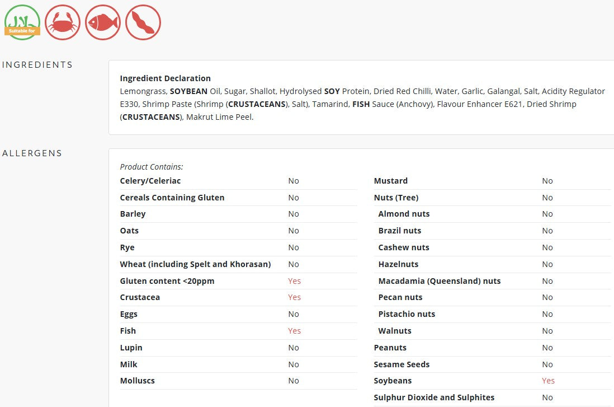The image size is (614, 407).
Task: Select the INGREDIENTS section heading
Action: click(37, 65)
